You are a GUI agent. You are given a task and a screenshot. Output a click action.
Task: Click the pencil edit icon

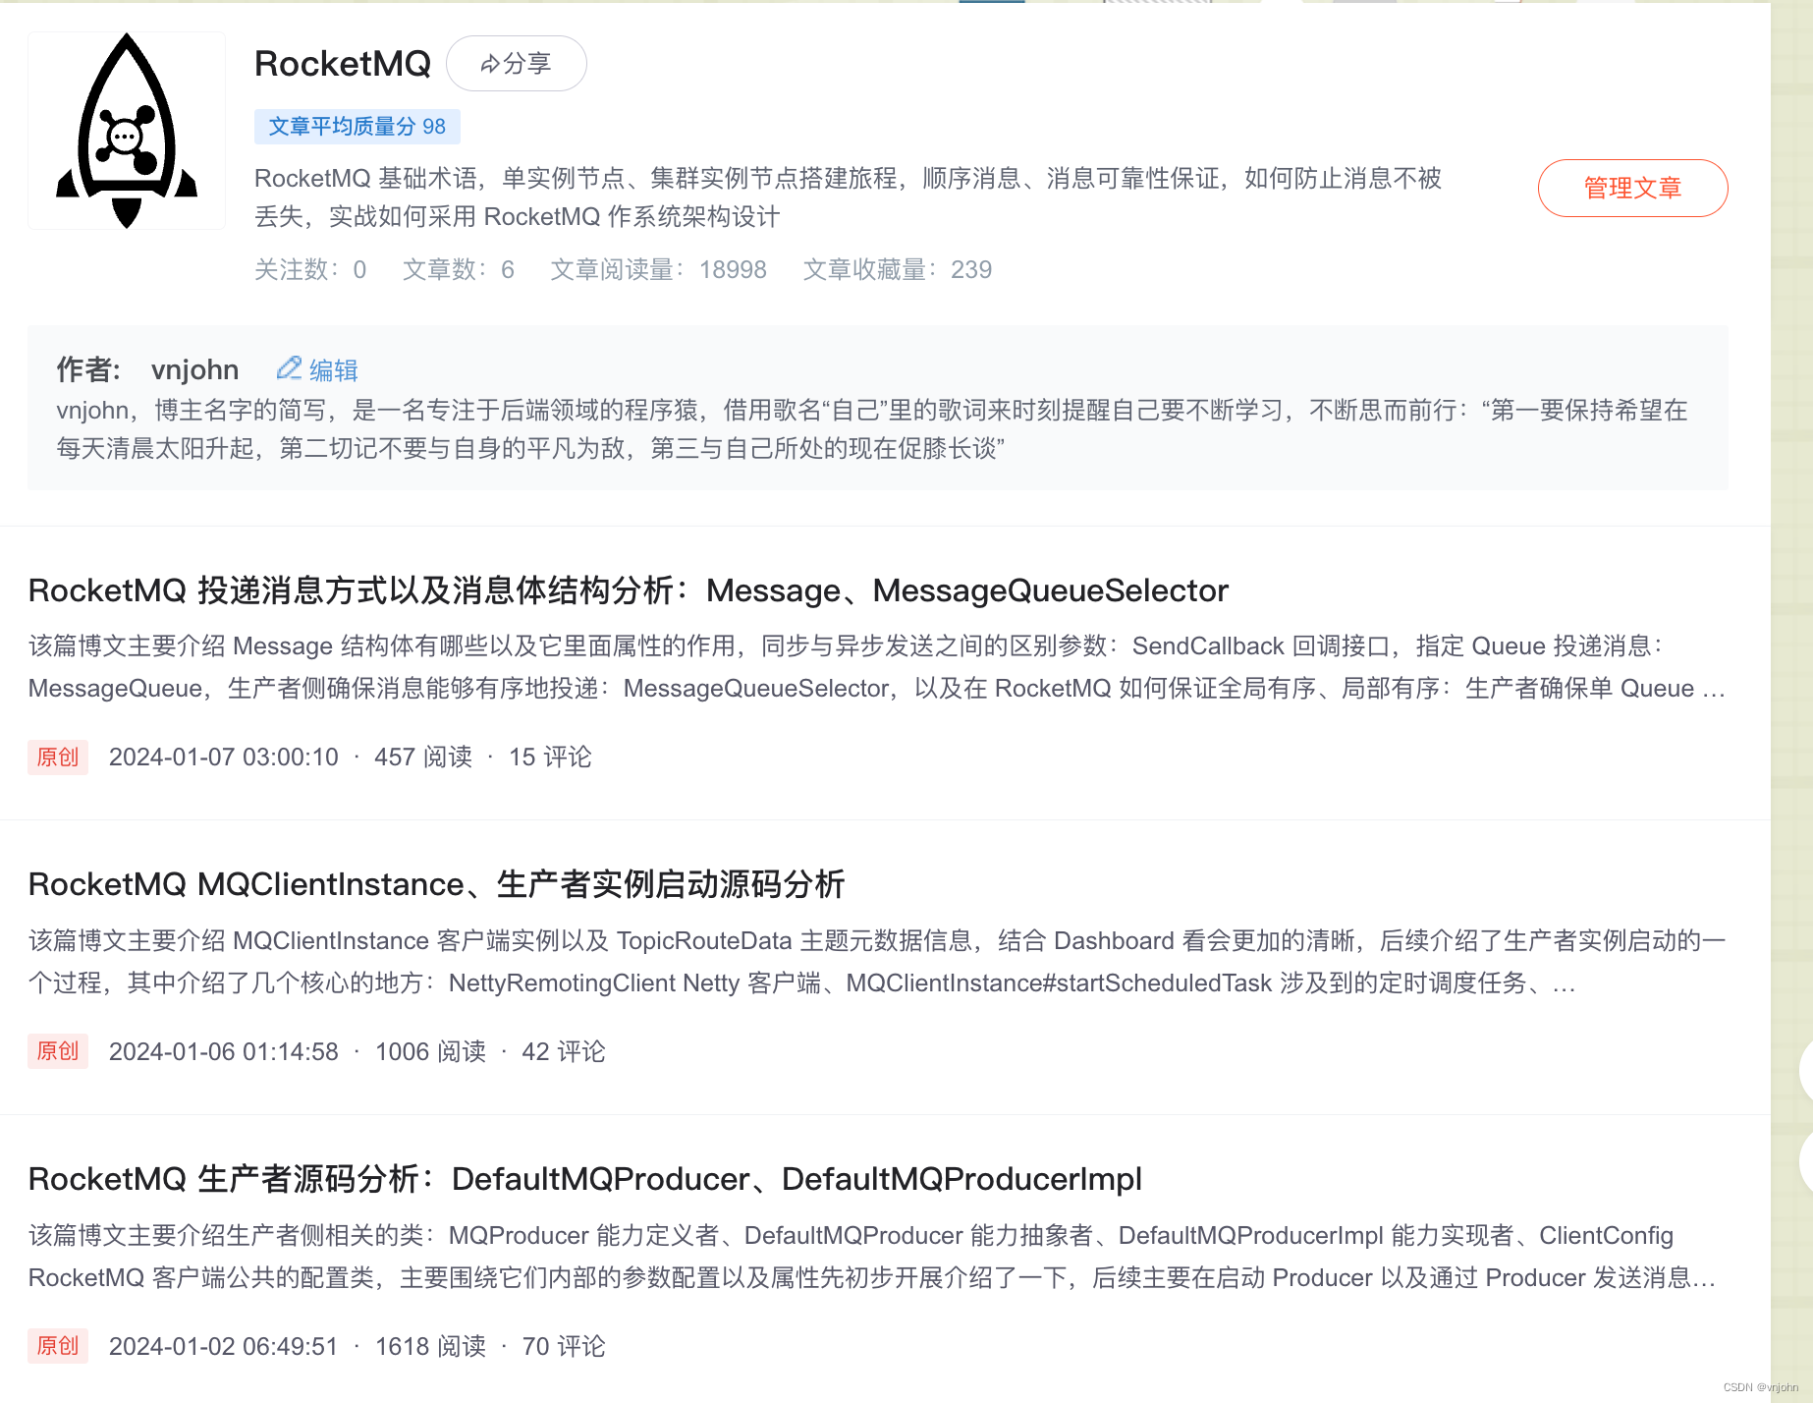[x=289, y=368]
